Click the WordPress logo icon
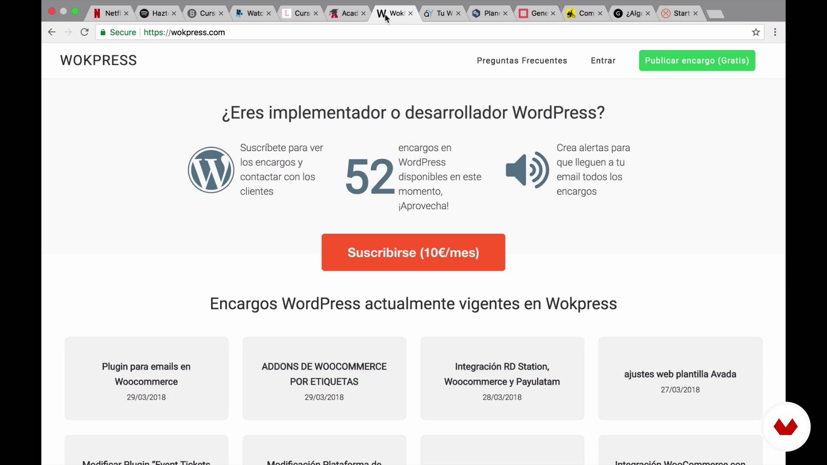Screen dimensions: 827x465 click(x=211, y=170)
